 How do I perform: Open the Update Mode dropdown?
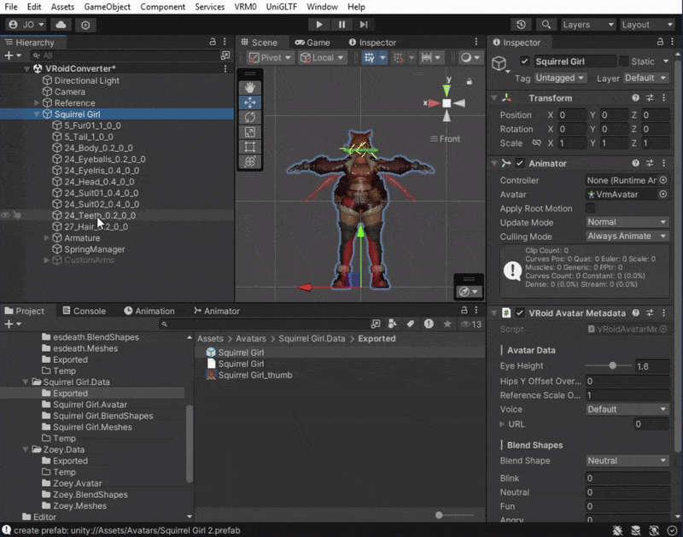coord(628,222)
